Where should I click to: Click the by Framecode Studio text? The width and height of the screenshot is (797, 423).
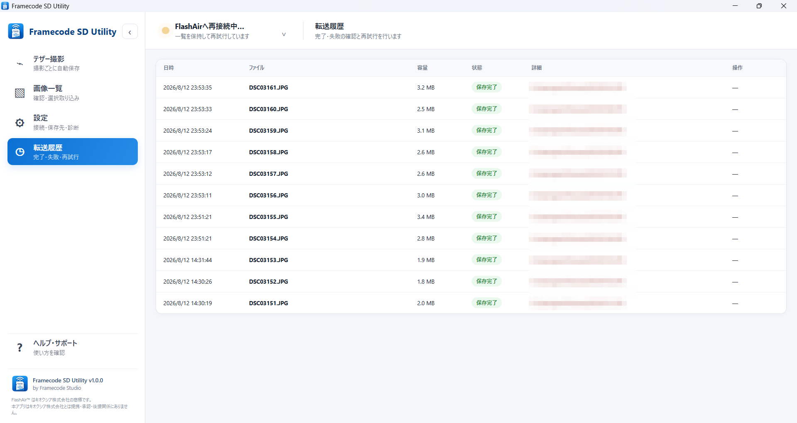tap(57, 388)
